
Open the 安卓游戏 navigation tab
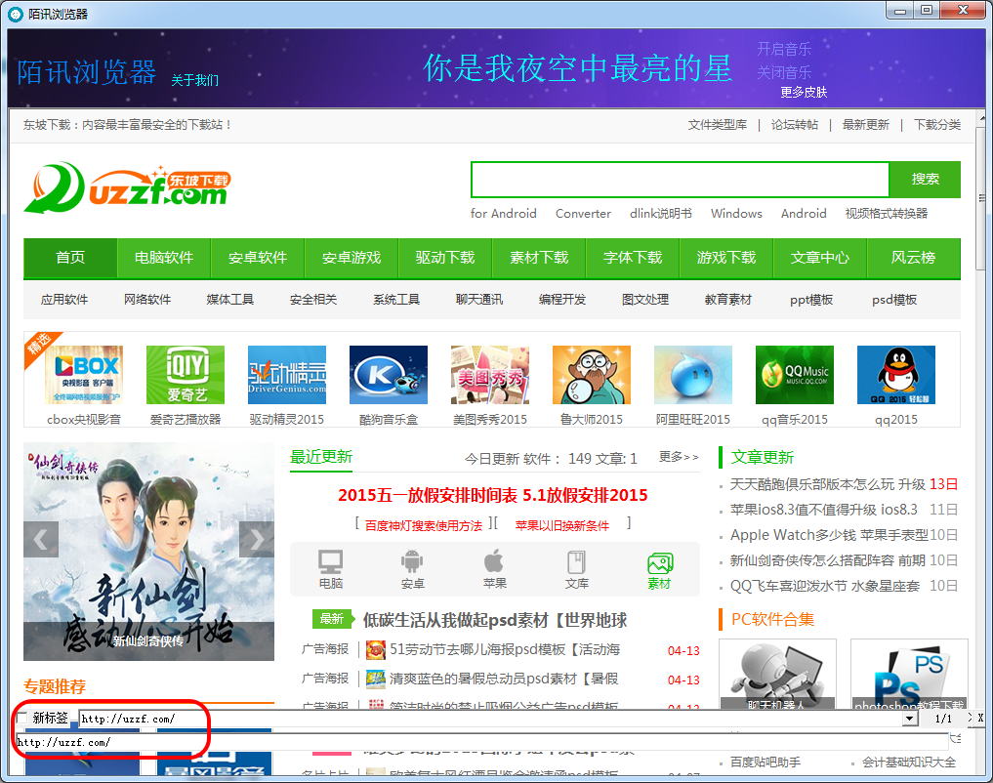tap(352, 258)
